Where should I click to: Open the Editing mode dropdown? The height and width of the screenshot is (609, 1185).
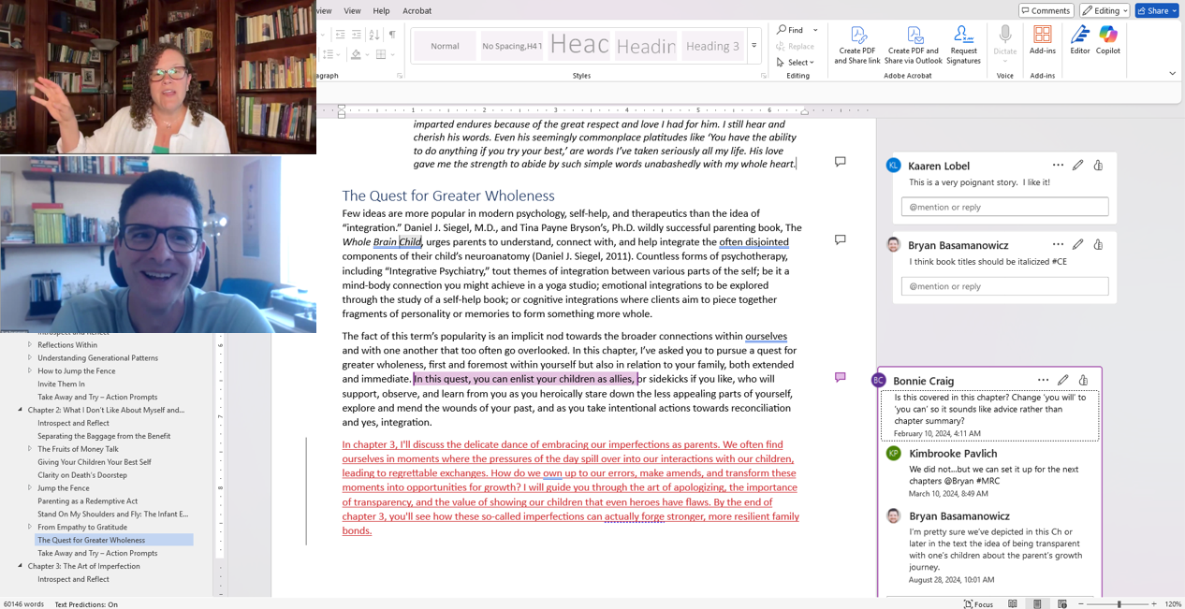[1105, 10]
